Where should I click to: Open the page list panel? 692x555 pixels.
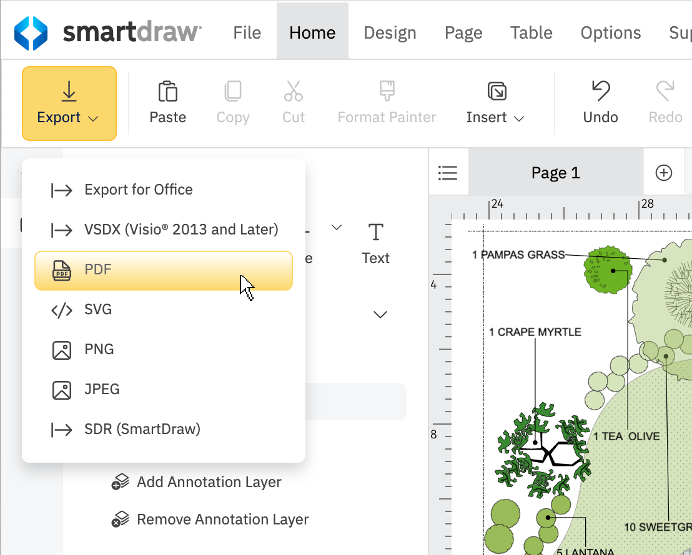click(x=448, y=172)
